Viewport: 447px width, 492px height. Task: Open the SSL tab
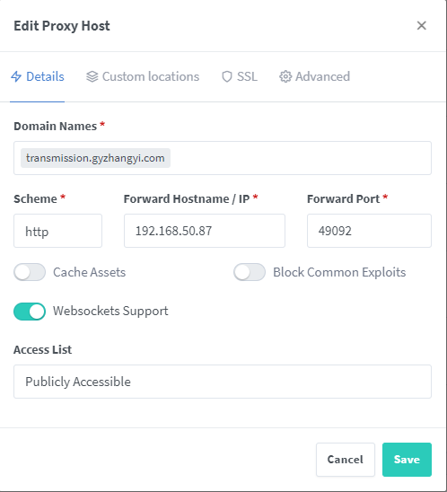coord(240,76)
